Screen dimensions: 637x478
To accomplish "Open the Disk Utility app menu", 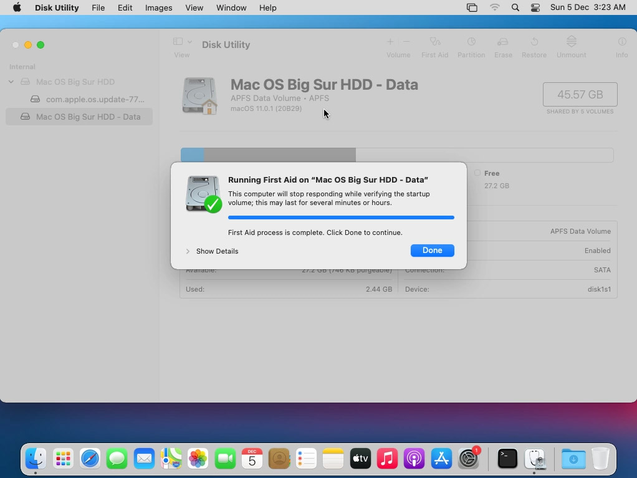I will 57,7.
